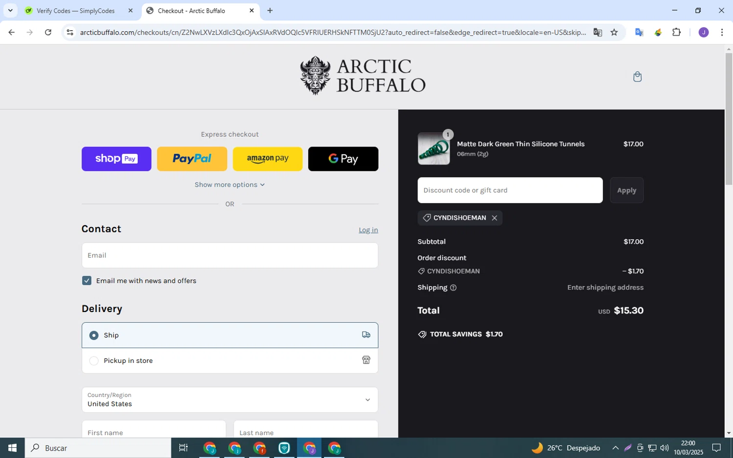Screen dimensions: 733x458
Task: Uncheck Email me with news and offers
Action: [87, 281]
